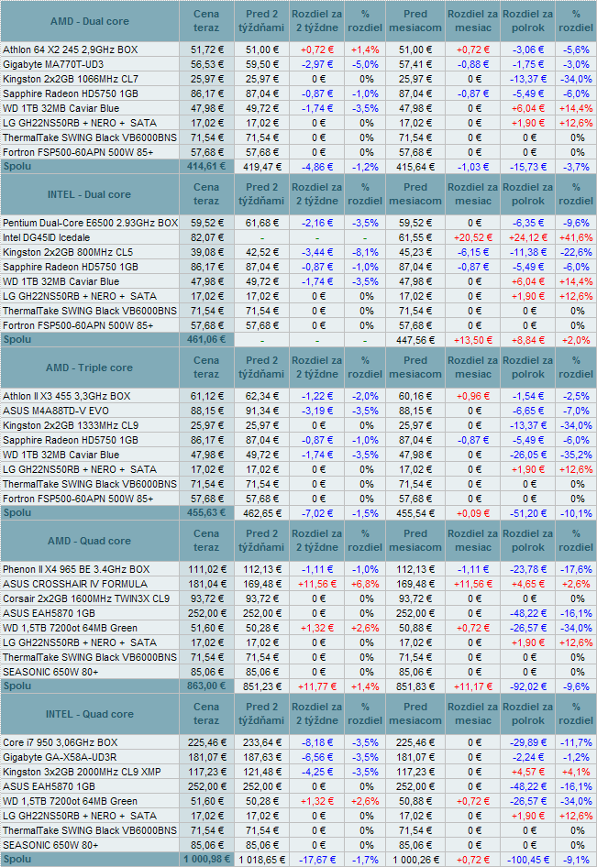This screenshot has width=597, height=867.
Task: Click the red difference '+8,84 €'
Action: click(x=528, y=340)
